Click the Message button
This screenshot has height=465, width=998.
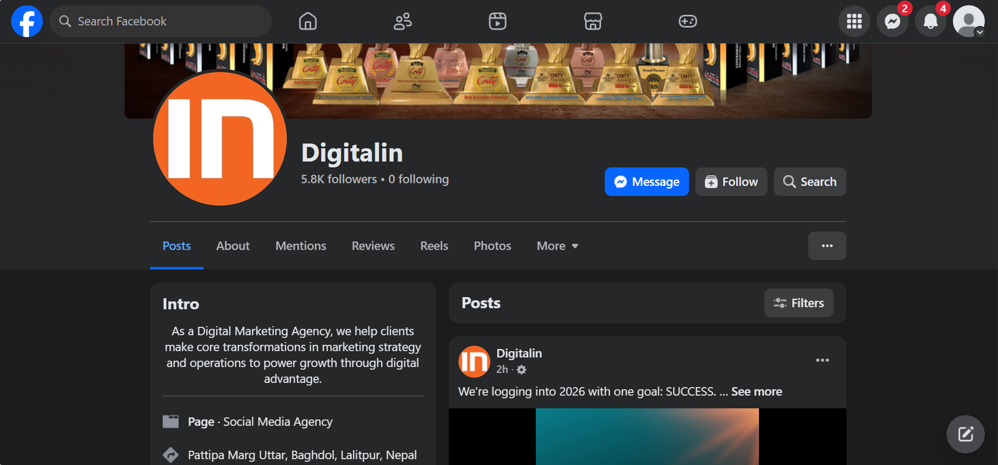[x=646, y=182]
